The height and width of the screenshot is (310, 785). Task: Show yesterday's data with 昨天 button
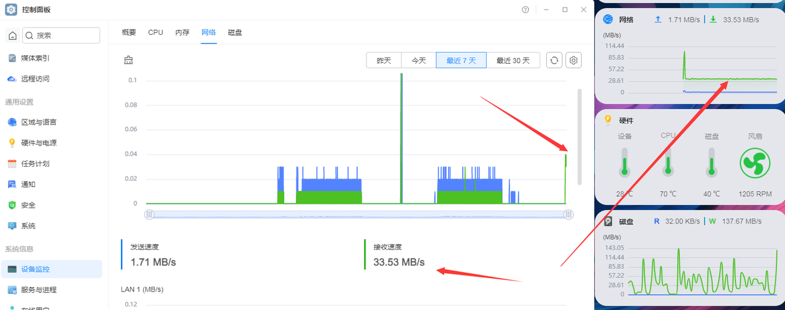(x=384, y=60)
